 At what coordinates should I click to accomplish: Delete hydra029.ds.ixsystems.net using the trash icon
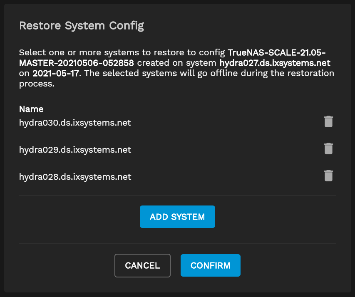328,149
